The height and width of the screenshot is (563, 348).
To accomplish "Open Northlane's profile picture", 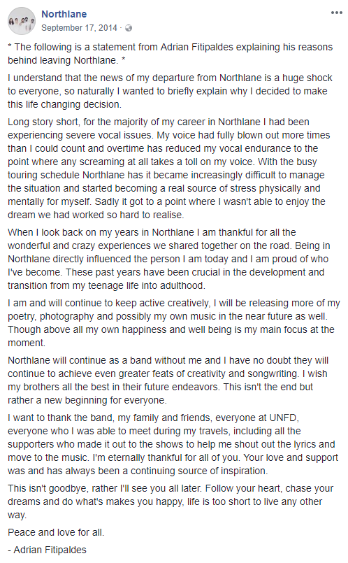I will click(x=22, y=21).
